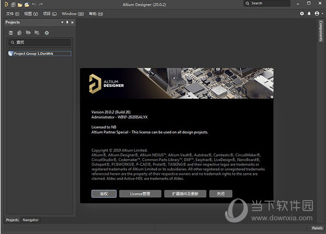The width and height of the screenshot is (326, 234).
Task: Click the Altium logo icon in title bar
Action: pos(6,4)
